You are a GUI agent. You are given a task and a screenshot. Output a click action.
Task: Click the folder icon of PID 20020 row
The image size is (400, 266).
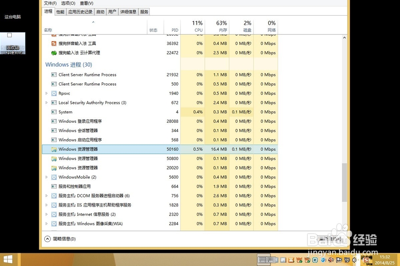click(x=54, y=168)
